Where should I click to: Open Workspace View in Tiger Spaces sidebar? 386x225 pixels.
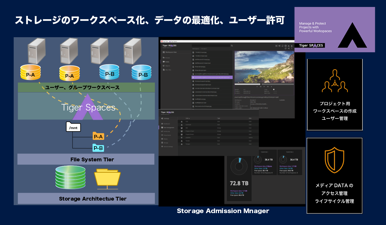tap(170, 52)
